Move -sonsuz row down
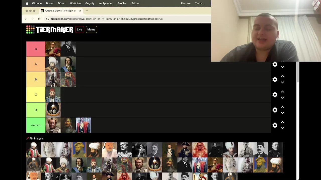 pyautogui.click(x=282, y=128)
